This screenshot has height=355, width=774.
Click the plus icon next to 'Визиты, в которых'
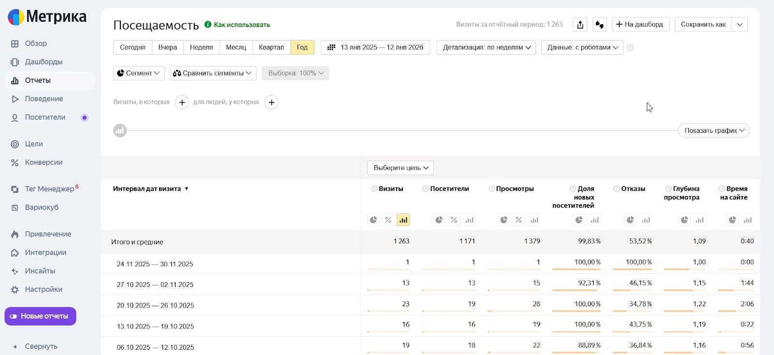point(182,102)
